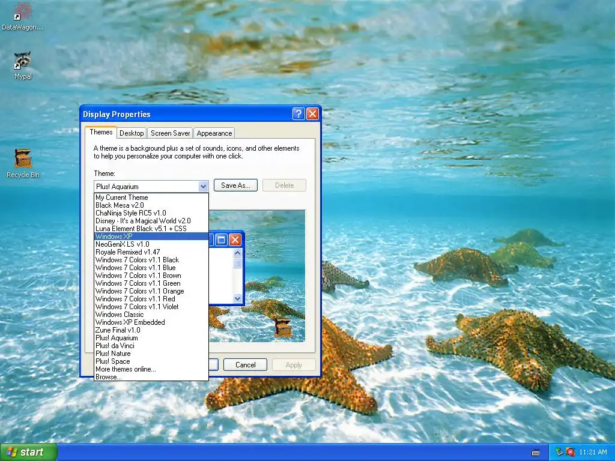Click the Cancel button
The width and height of the screenshot is (615, 461).
tap(246, 365)
